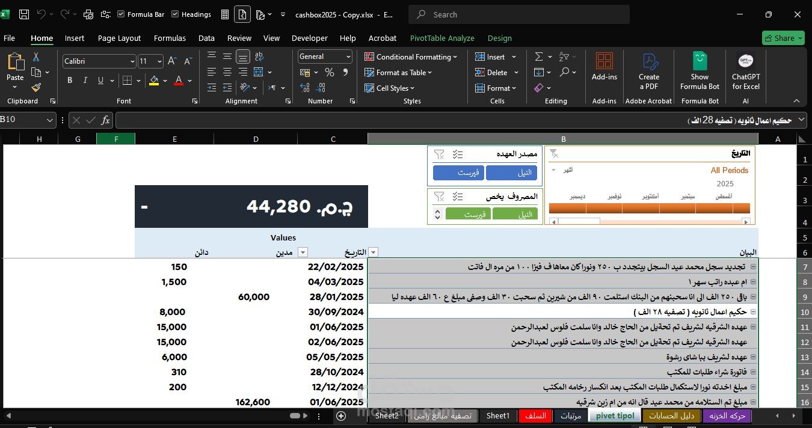Click the Cut scissors icon
812x428 pixels.
pos(36,57)
